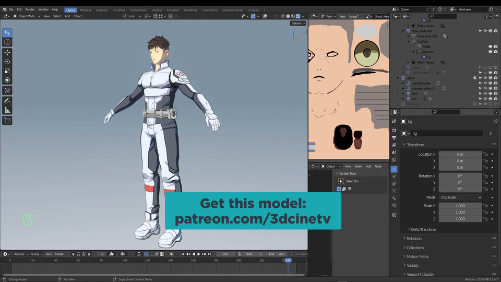Click the current frame field showing 243
The height and width of the screenshot is (282, 501).
(x=225, y=254)
